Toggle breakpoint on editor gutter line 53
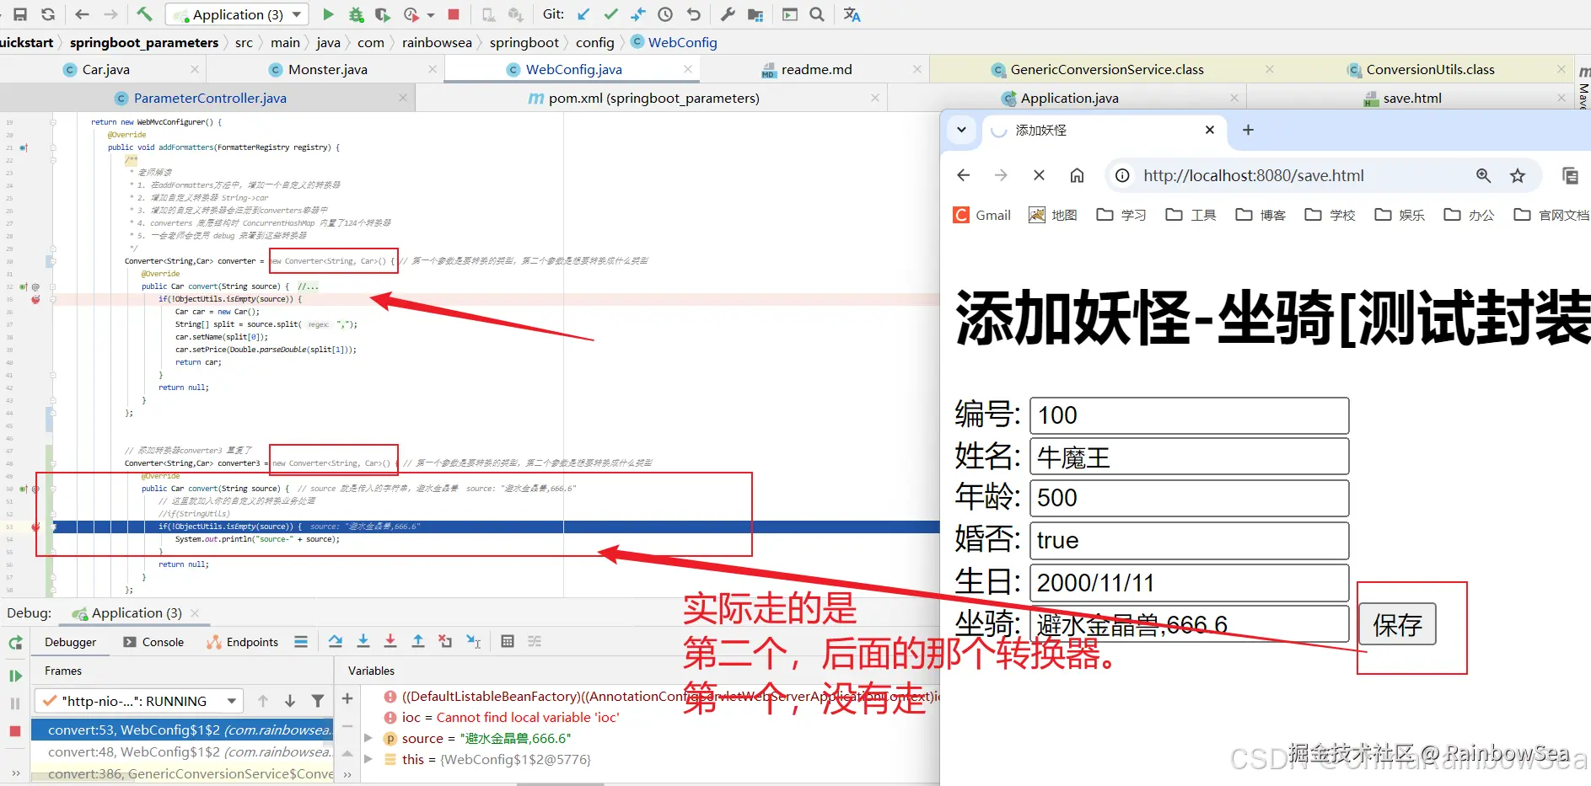This screenshot has width=1591, height=786. click(x=35, y=527)
